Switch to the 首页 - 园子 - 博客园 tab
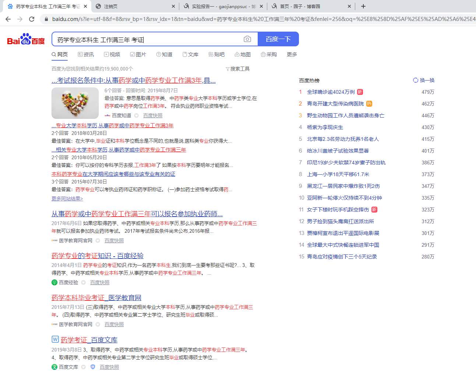The width and height of the screenshot is (476, 378). point(311,6)
